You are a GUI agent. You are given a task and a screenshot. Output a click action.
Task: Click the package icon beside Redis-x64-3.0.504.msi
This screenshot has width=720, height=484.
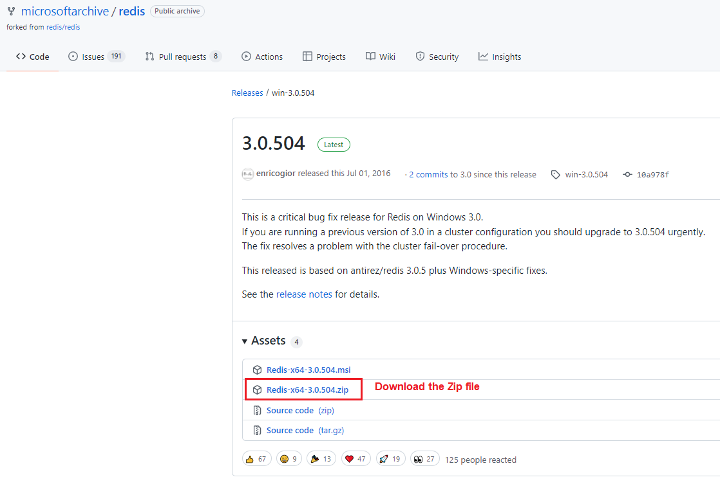tap(258, 370)
